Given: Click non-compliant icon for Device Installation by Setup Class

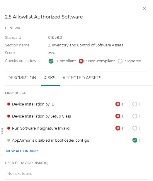Looking at the screenshot, I should pyautogui.click(x=118, y=116).
